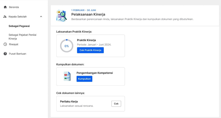Click the Pelaksanaan Kinerja header illustration
Image resolution: width=221 pixels, height=118 pixels.
coord(62,16)
